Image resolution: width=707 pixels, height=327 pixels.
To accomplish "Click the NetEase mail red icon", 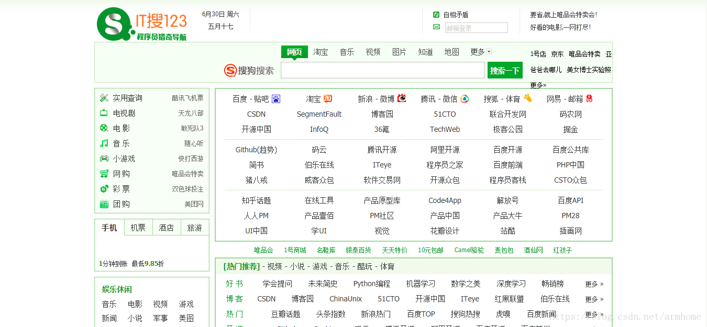I will 589,98.
